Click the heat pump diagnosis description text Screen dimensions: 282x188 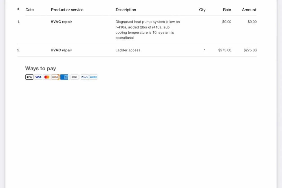(x=147, y=30)
